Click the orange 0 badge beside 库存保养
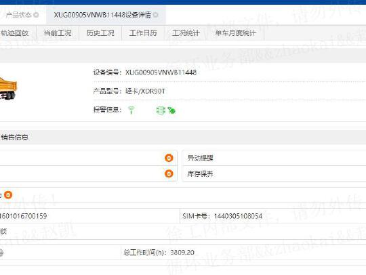This screenshot has width=366, height=275. click(x=169, y=174)
